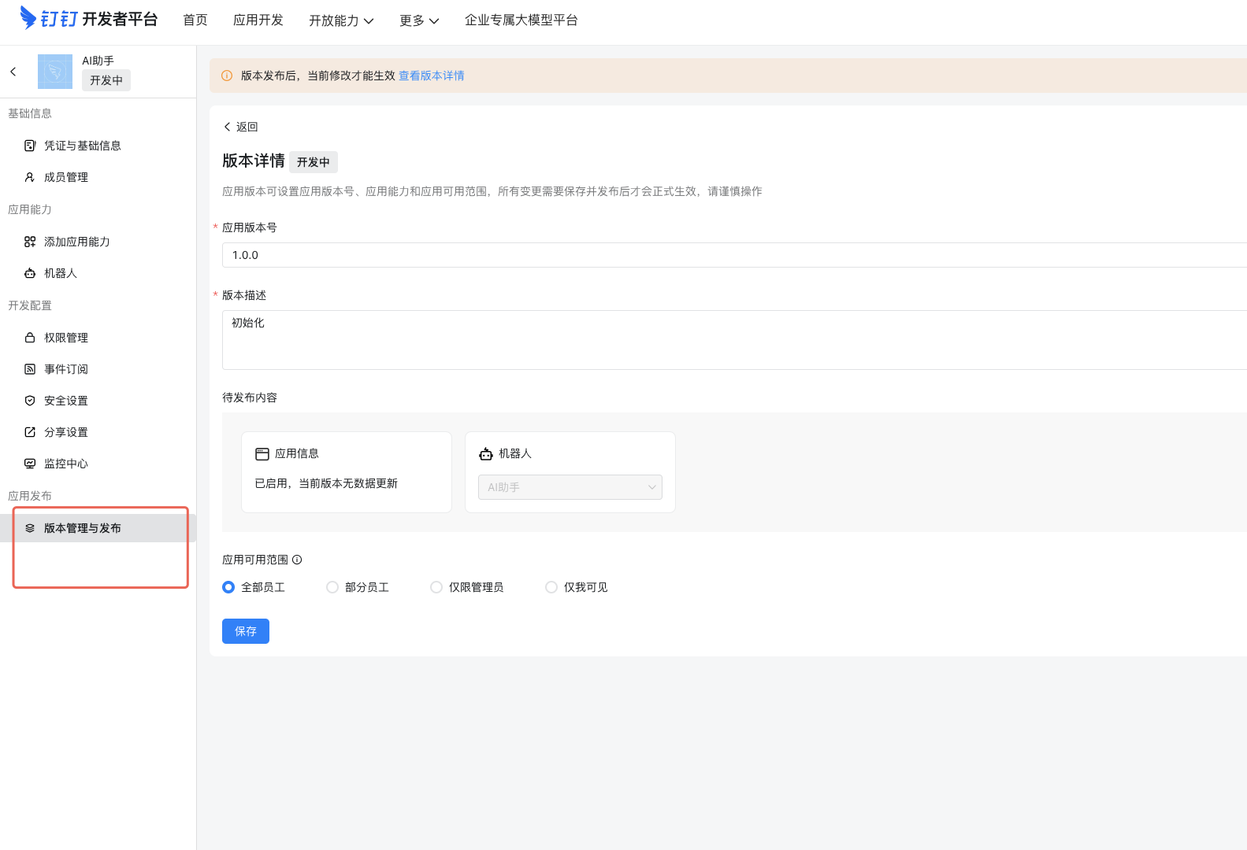Expand the 更多 menu in top bar
The height and width of the screenshot is (850, 1247).
pos(418,20)
